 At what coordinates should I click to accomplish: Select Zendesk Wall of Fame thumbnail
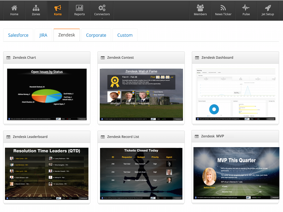[x=141, y=94]
